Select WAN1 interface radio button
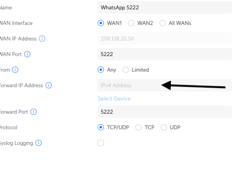Image resolution: width=249 pixels, height=181 pixels. [x=101, y=23]
